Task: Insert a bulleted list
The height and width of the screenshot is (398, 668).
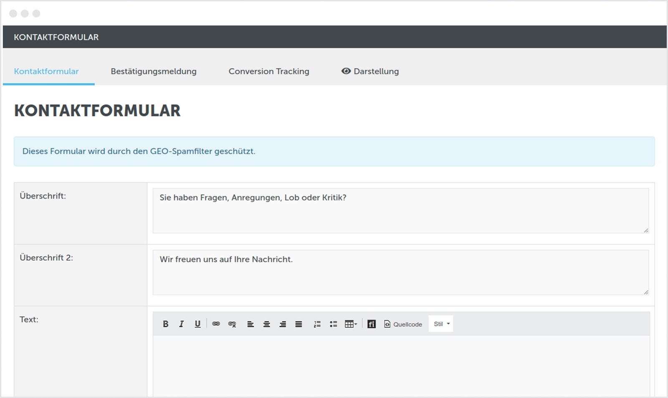Action: point(333,324)
